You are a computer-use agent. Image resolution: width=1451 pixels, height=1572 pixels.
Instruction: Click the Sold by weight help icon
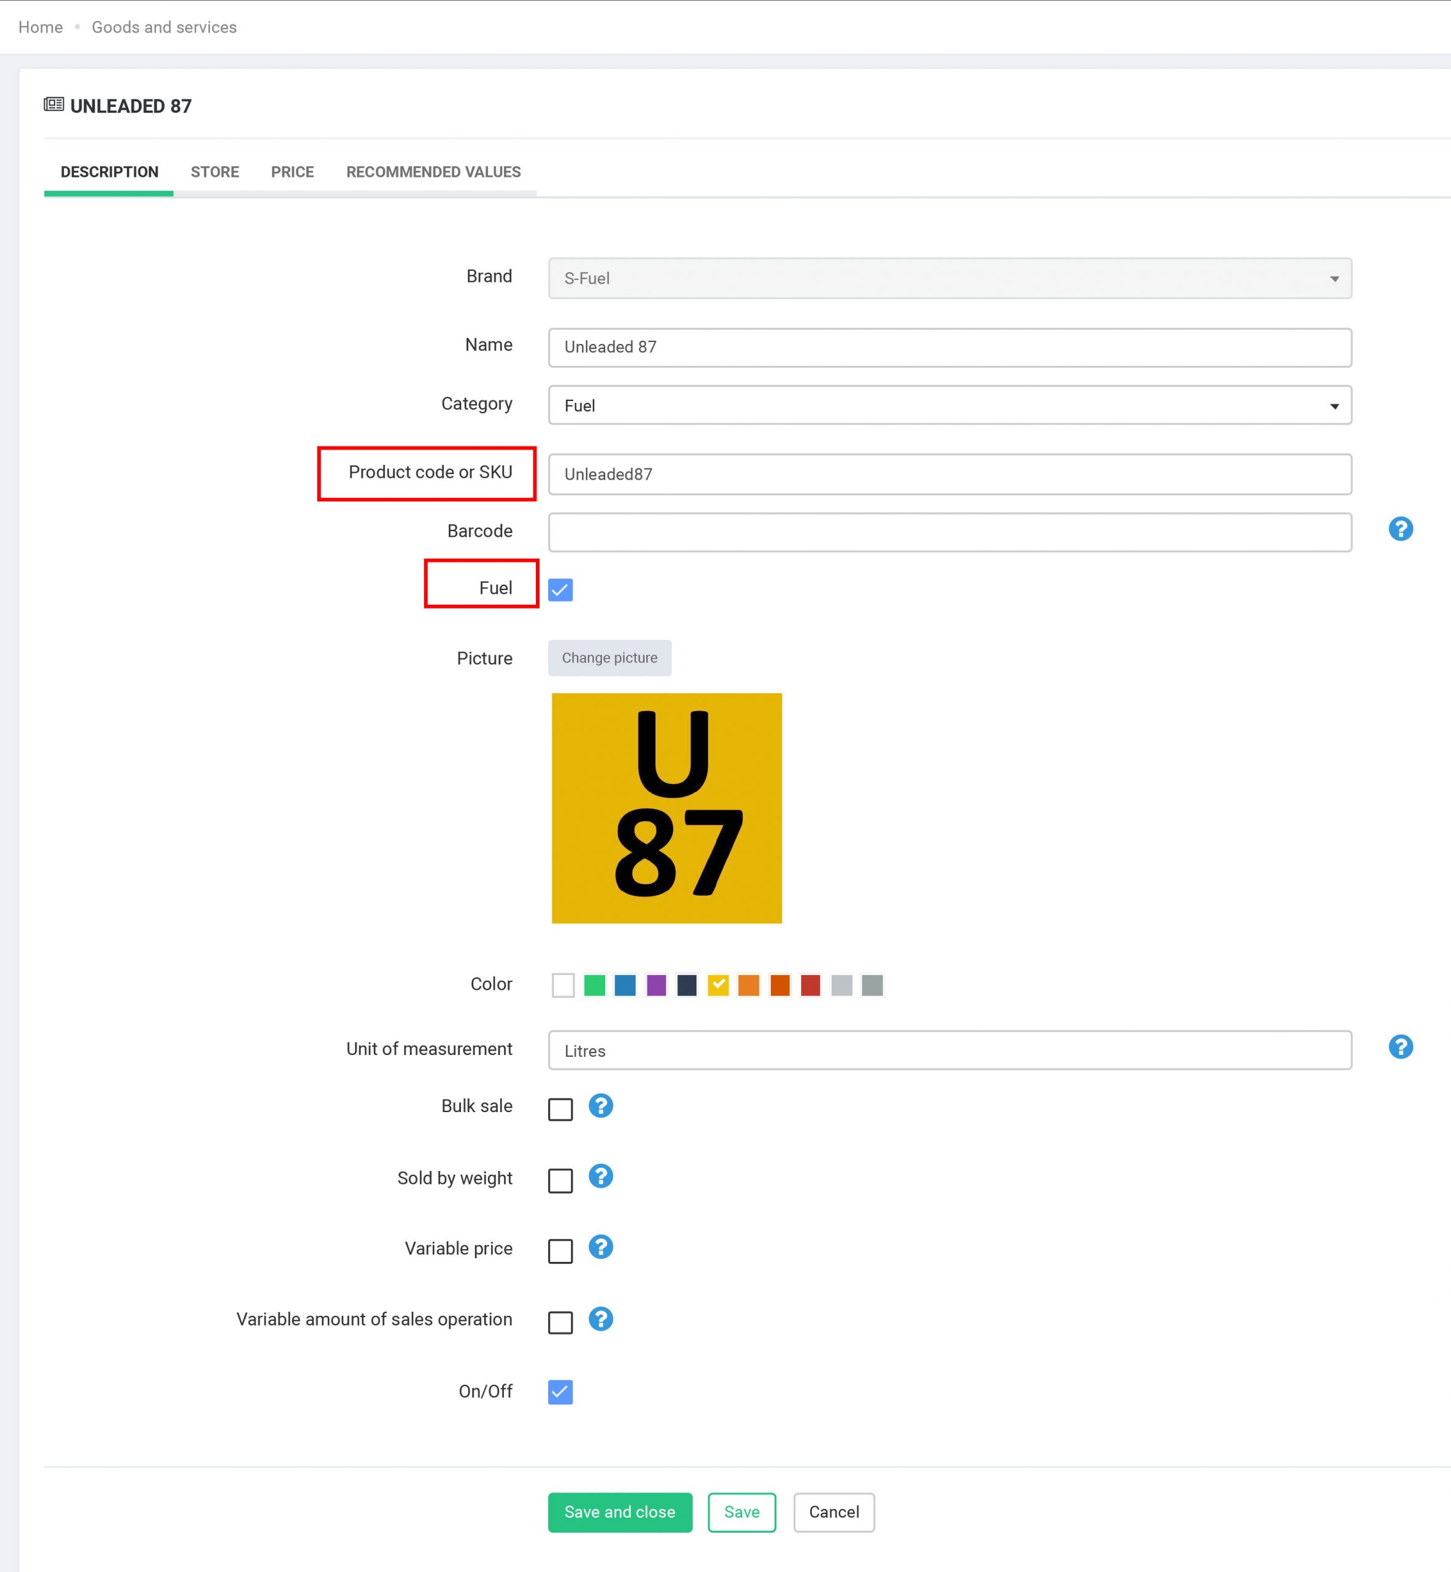pyautogui.click(x=601, y=1176)
